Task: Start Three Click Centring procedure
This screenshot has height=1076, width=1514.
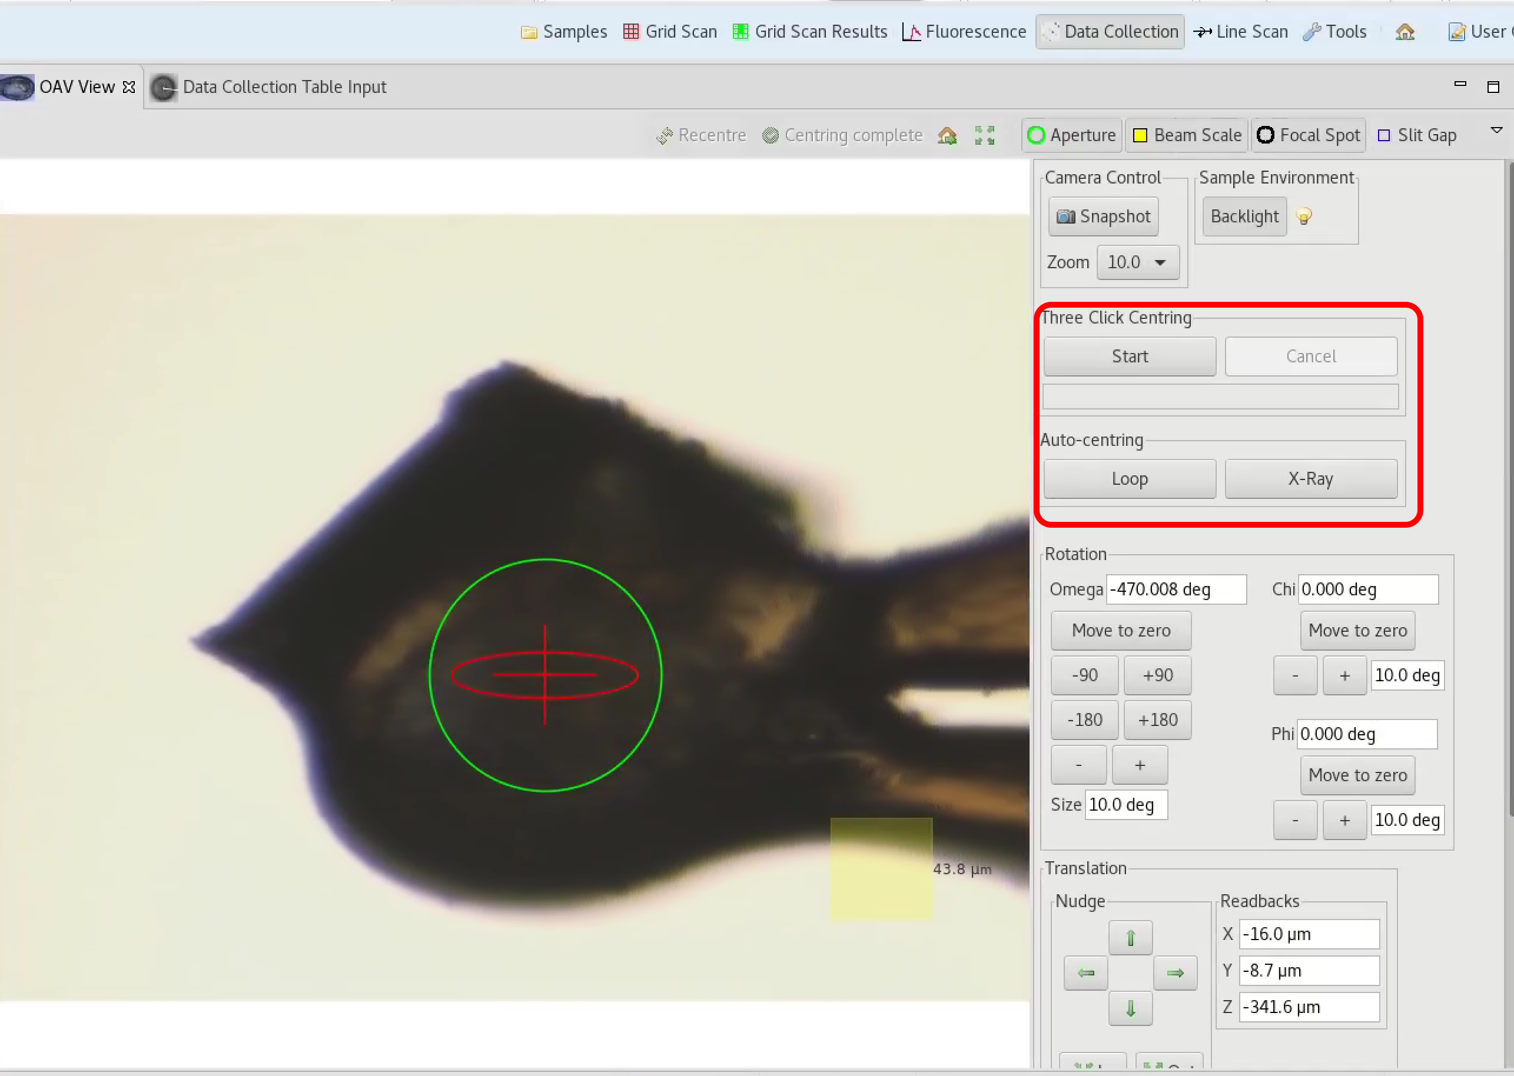Action: 1130,355
